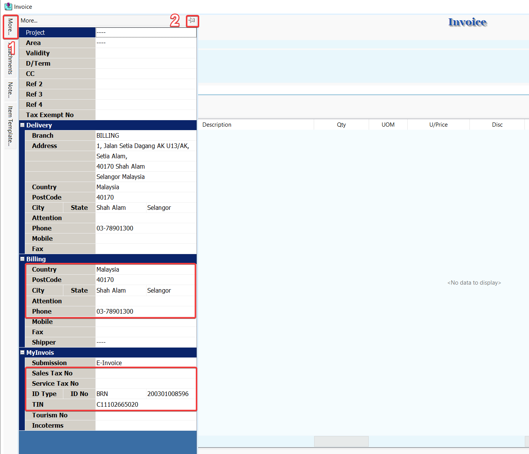Click the TIN value field

click(x=146, y=404)
